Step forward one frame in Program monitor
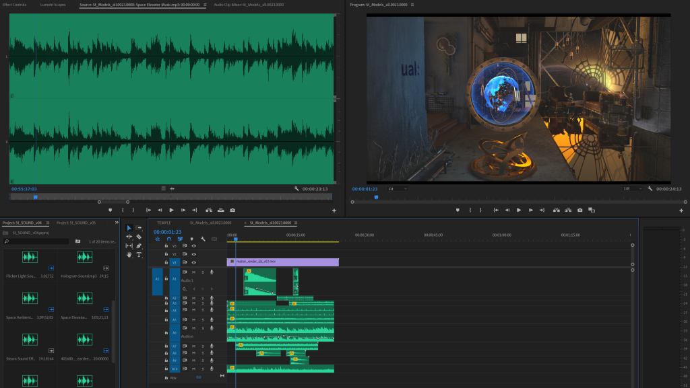The height and width of the screenshot is (388, 690). click(531, 210)
